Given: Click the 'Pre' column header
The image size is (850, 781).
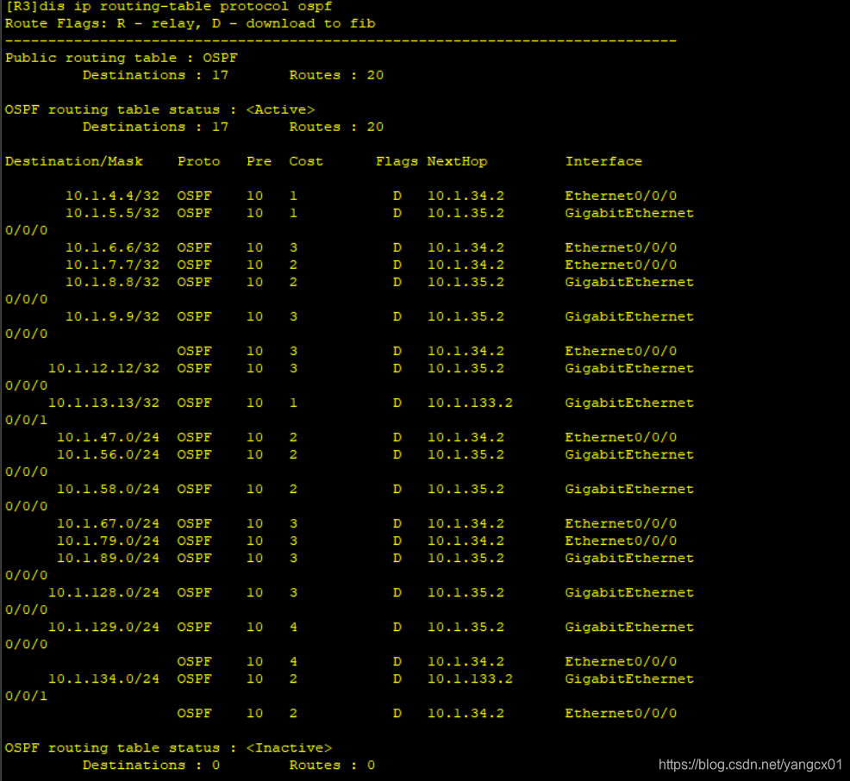Looking at the screenshot, I should click(259, 161).
